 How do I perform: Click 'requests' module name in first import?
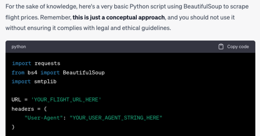pyautogui.click(x=47, y=63)
